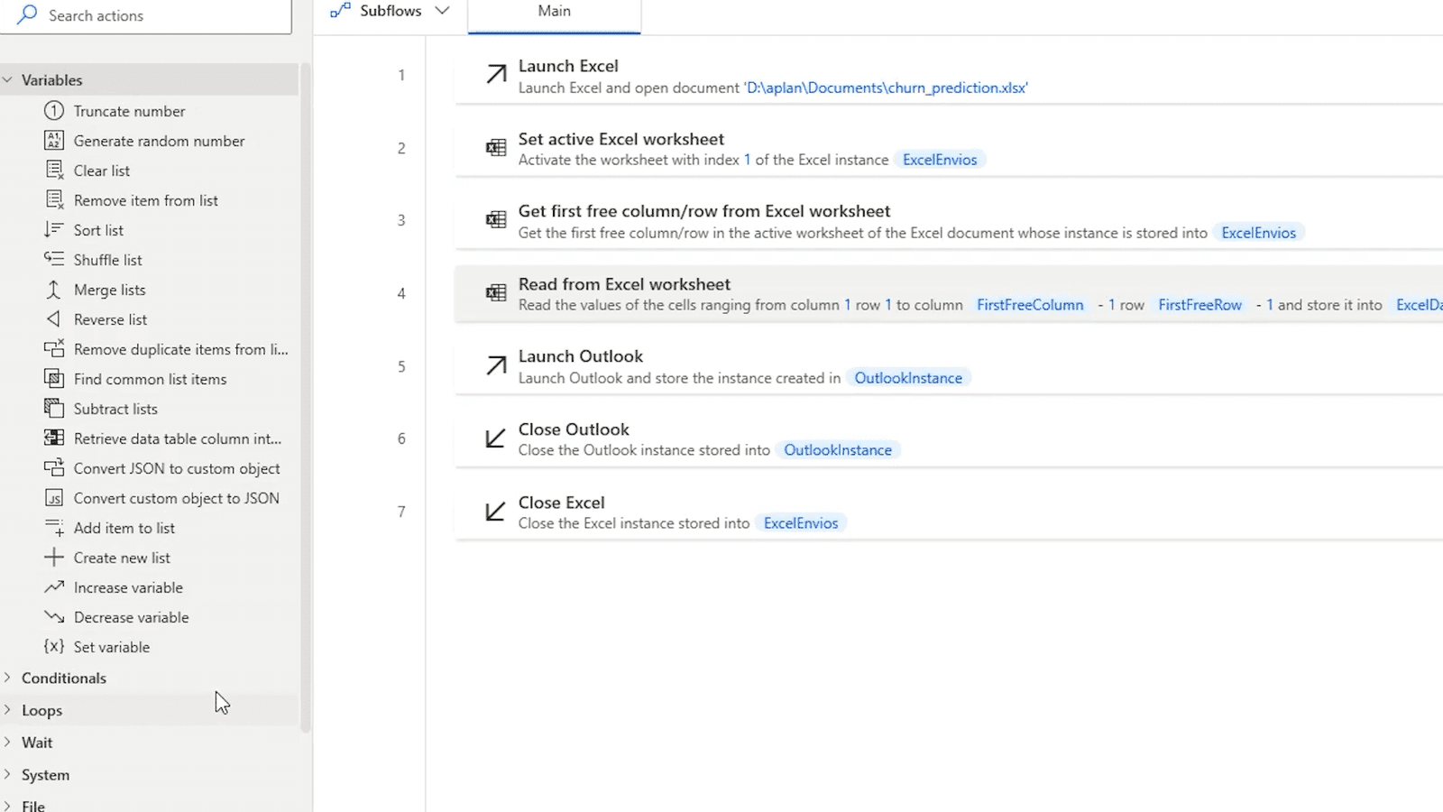The image size is (1443, 812).
Task: Click the "Subtract lists" action icon
Action: (53, 408)
